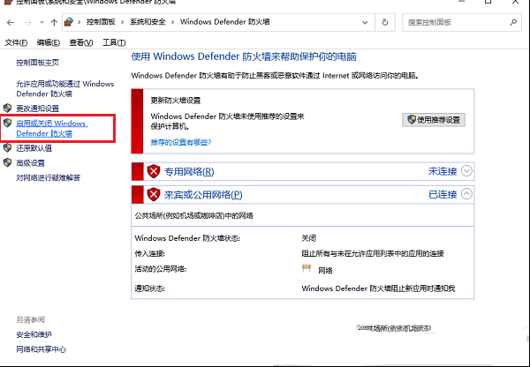
Task: Open the 工具(T) menu
Action: click(114, 42)
